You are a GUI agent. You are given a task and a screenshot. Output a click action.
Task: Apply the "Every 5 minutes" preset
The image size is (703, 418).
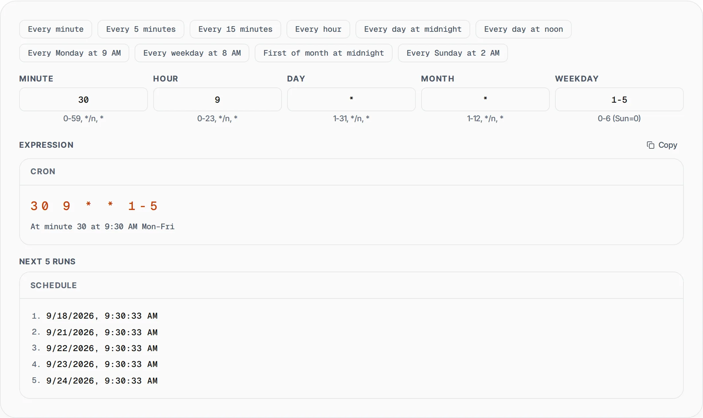(x=141, y=29)
